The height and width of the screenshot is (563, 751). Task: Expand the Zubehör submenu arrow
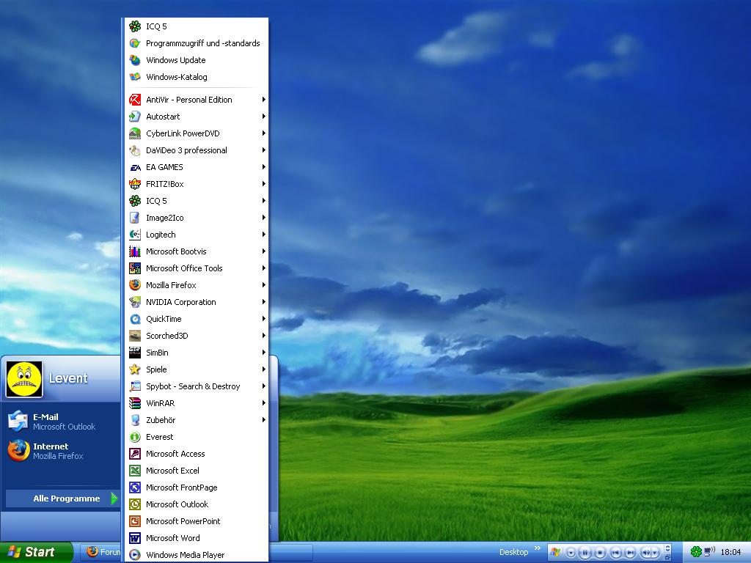pos(263,420)
